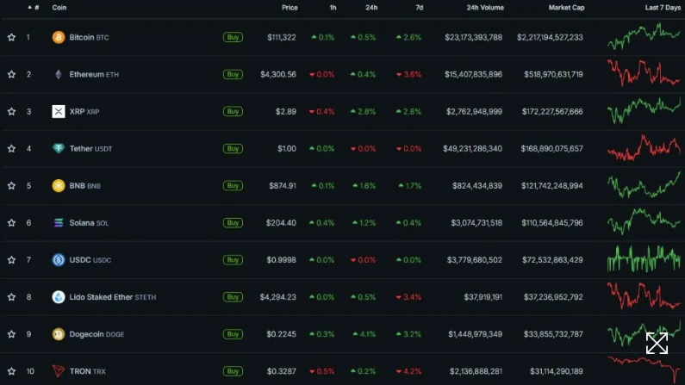Screen dimensions: 685x385
Task: Toggle favorite star for Lido Staked Ether
Action: (12, 297)
